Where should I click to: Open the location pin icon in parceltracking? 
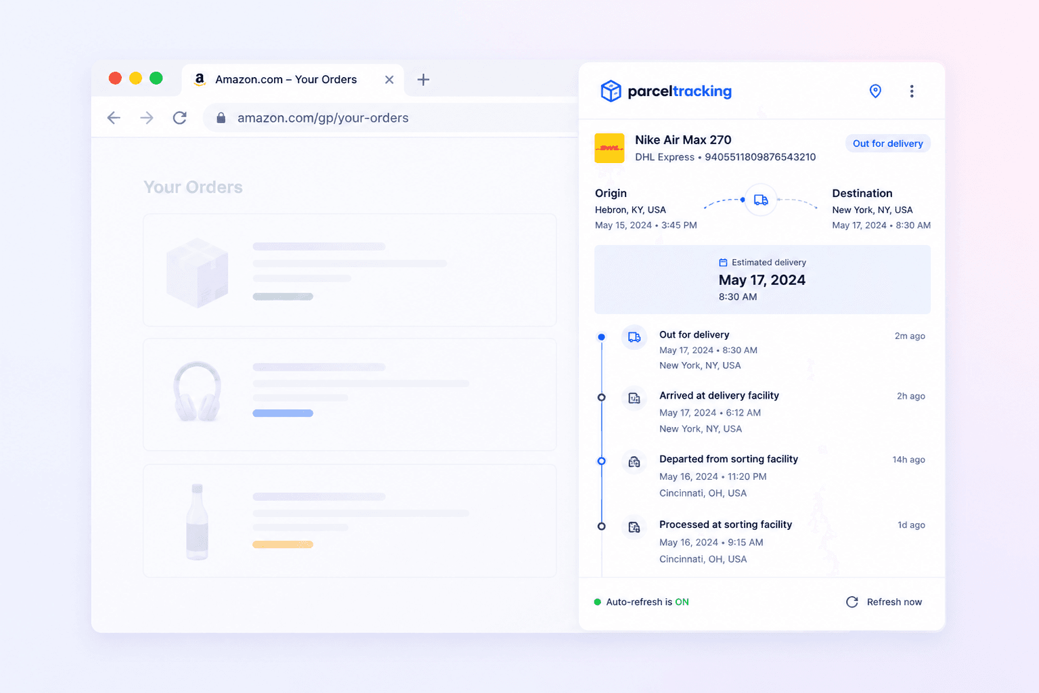click(x=875, y=91)
